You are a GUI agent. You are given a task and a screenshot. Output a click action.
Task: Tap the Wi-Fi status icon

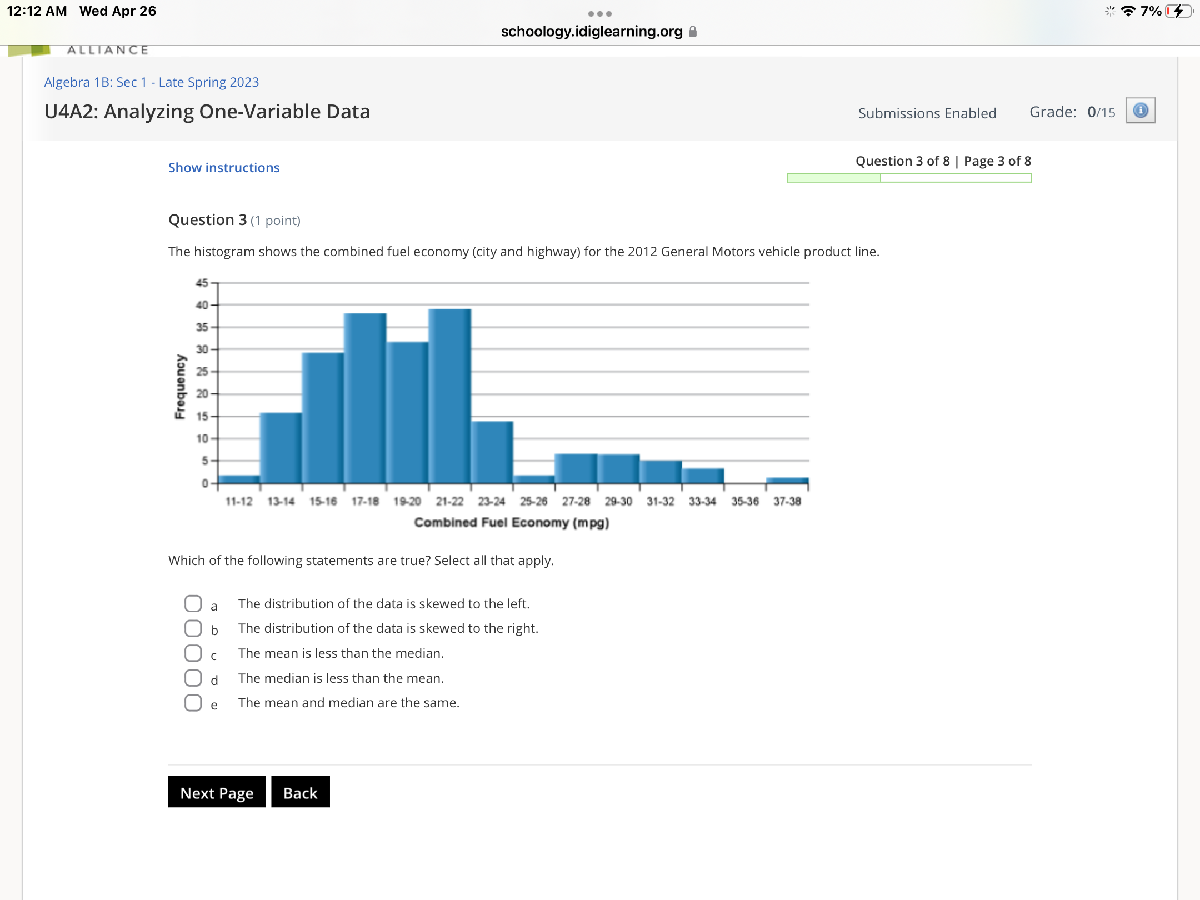(x=1128, y=11)
